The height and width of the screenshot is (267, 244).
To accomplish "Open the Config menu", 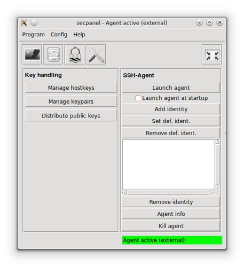I will coord(59,35).
